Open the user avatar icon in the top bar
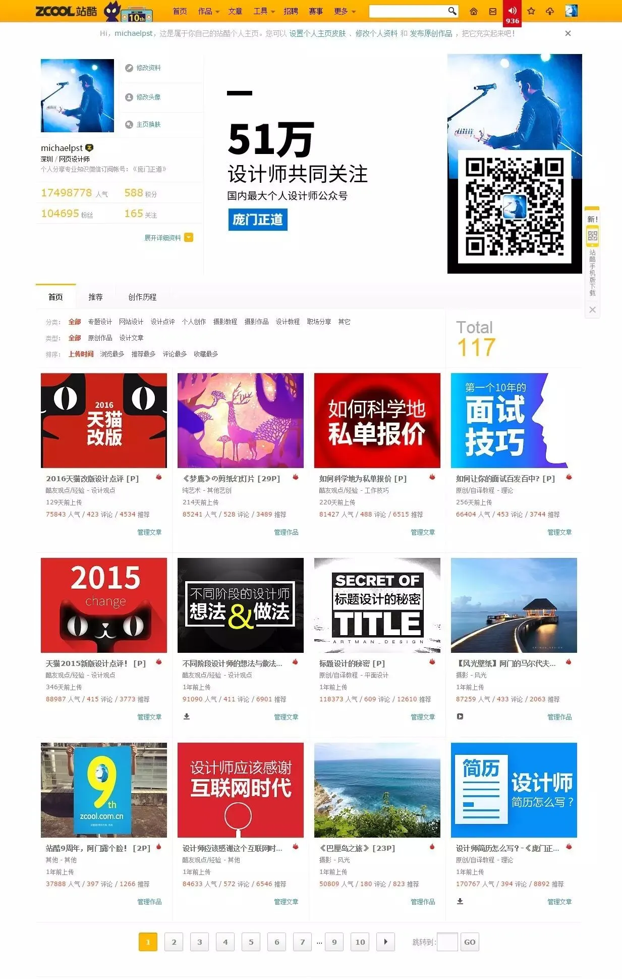 tap(571, 11)
